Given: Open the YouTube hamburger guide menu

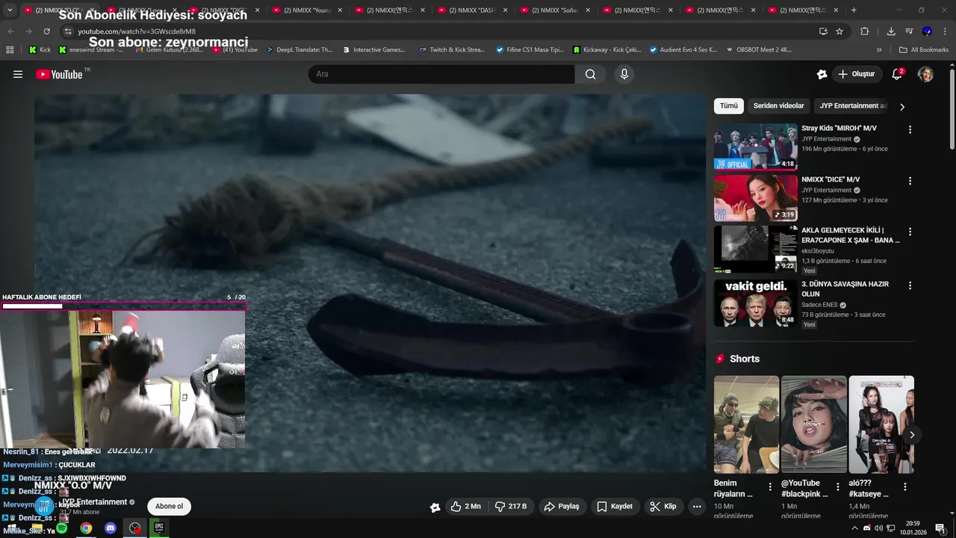Looking at the screenshot, I should coord(18,74).
